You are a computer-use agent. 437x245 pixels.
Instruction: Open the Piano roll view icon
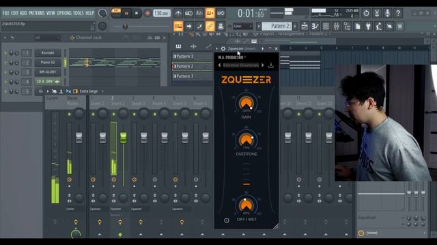coord(315,27)
